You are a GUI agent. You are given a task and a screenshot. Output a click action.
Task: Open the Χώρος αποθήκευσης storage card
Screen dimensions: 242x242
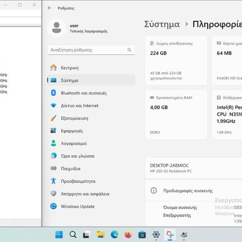click(176, 60)
